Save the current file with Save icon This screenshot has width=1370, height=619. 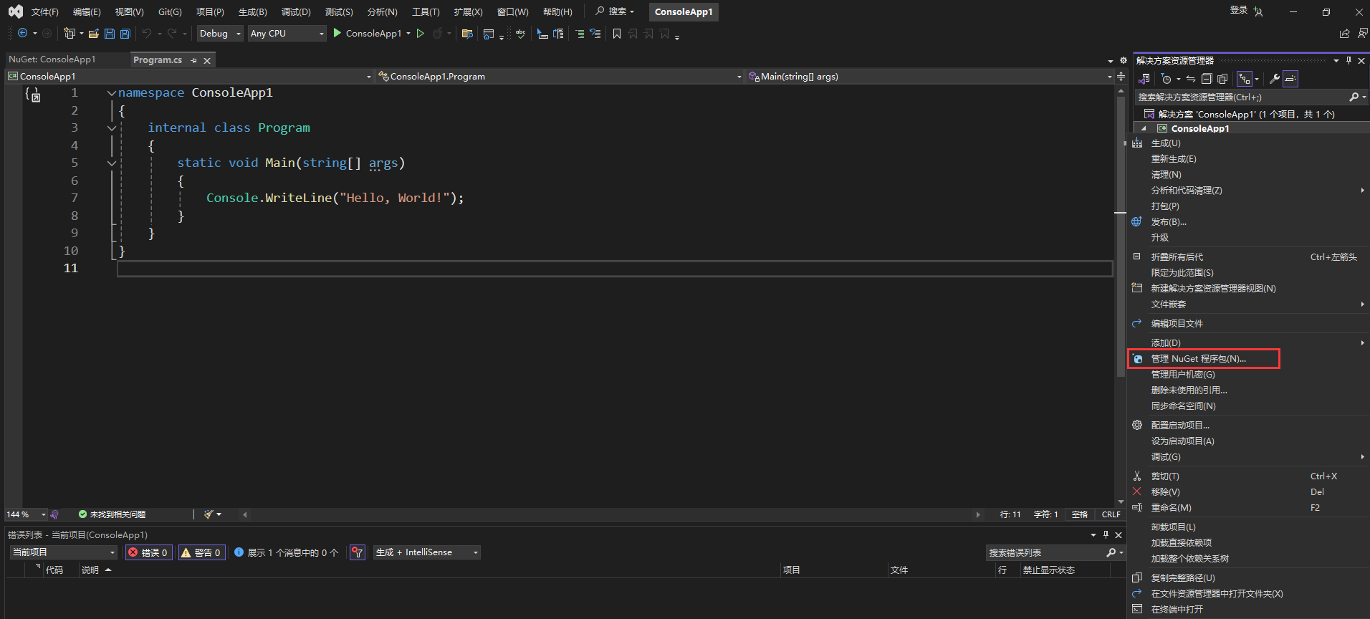[110, 33]
